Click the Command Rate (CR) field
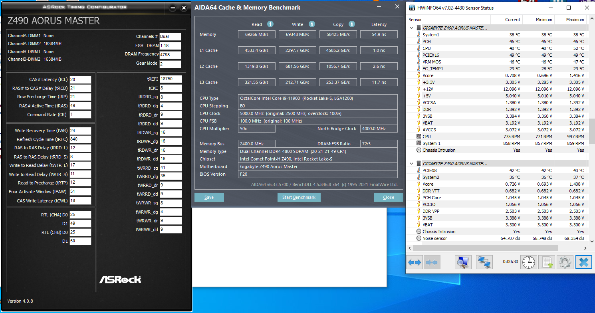The height and width of the screenshot is (313, 595). click(80, 115)
